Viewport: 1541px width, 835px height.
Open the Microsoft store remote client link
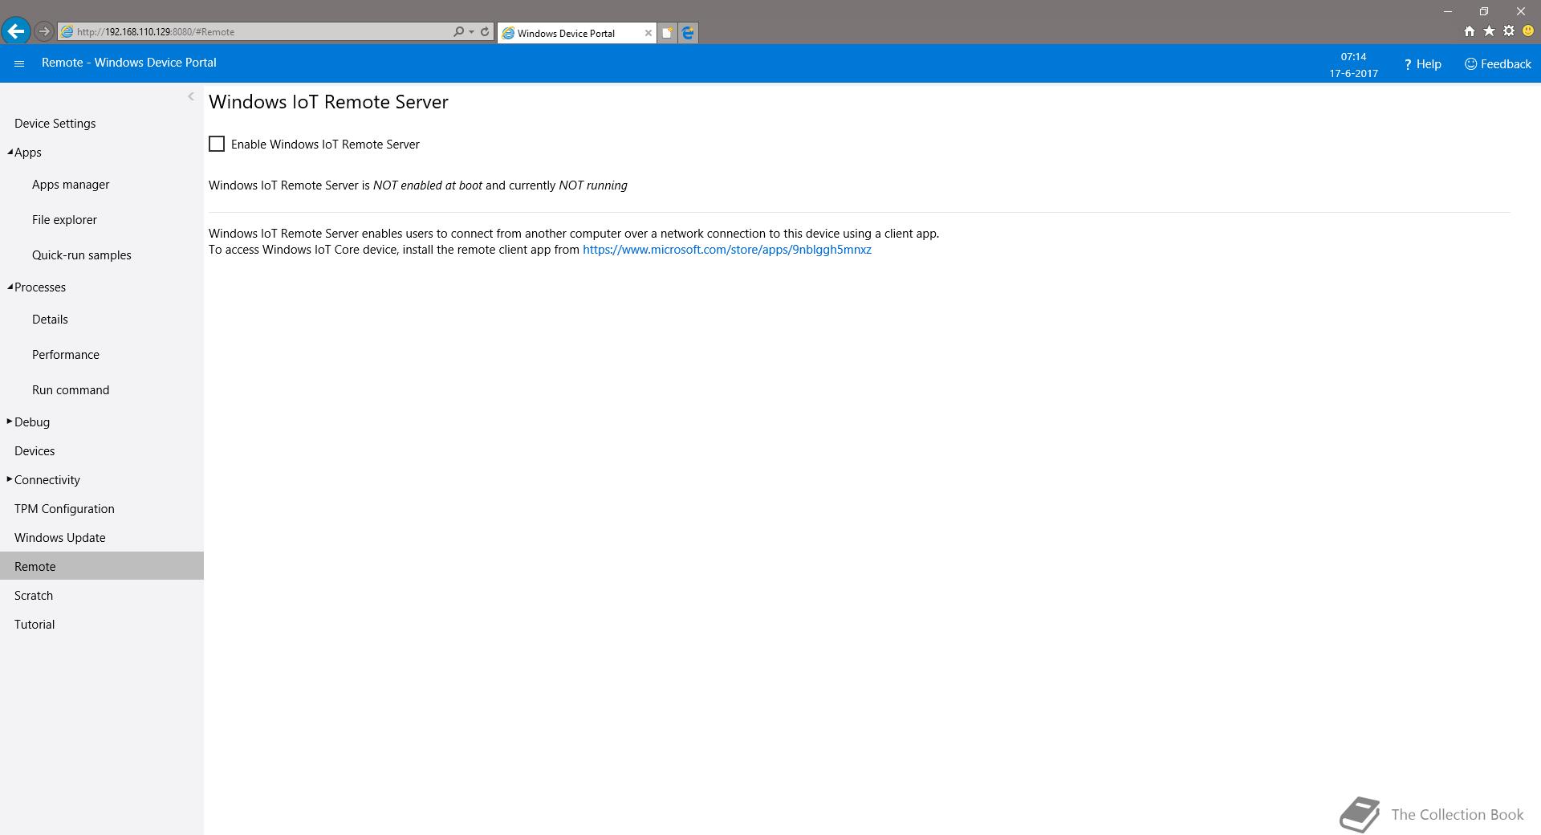(x=727, y=250)
